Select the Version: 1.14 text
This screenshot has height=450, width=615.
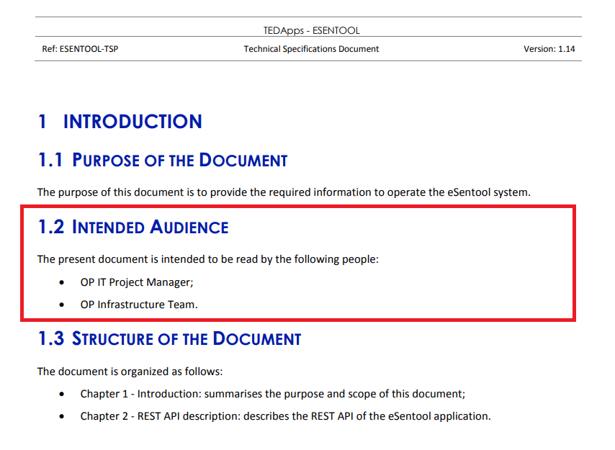click(x=551, y=48)
